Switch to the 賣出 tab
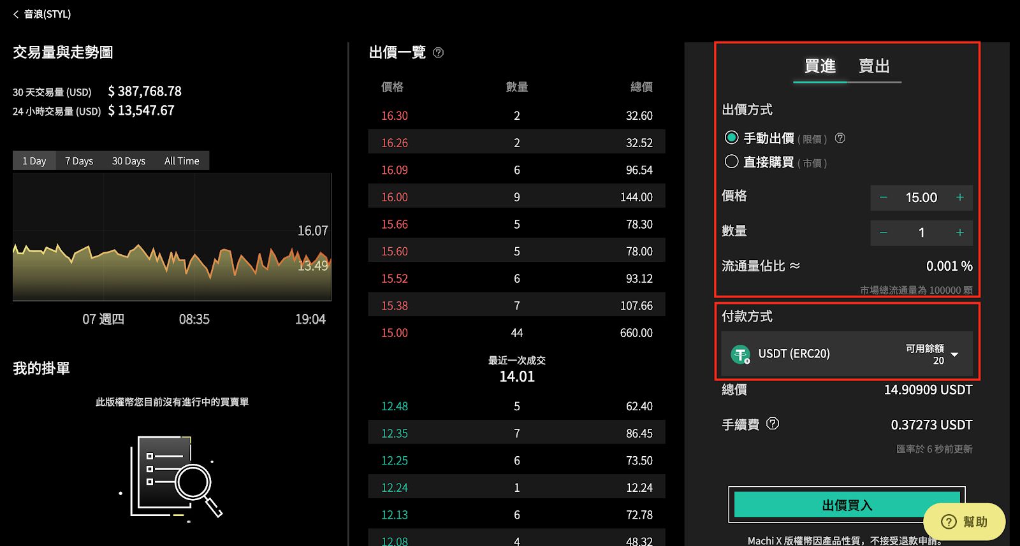 (874, 66)
